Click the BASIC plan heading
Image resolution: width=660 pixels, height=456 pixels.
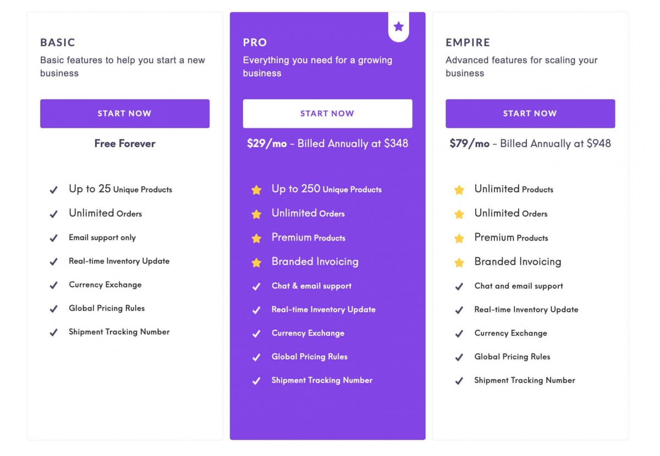point(57,42)
